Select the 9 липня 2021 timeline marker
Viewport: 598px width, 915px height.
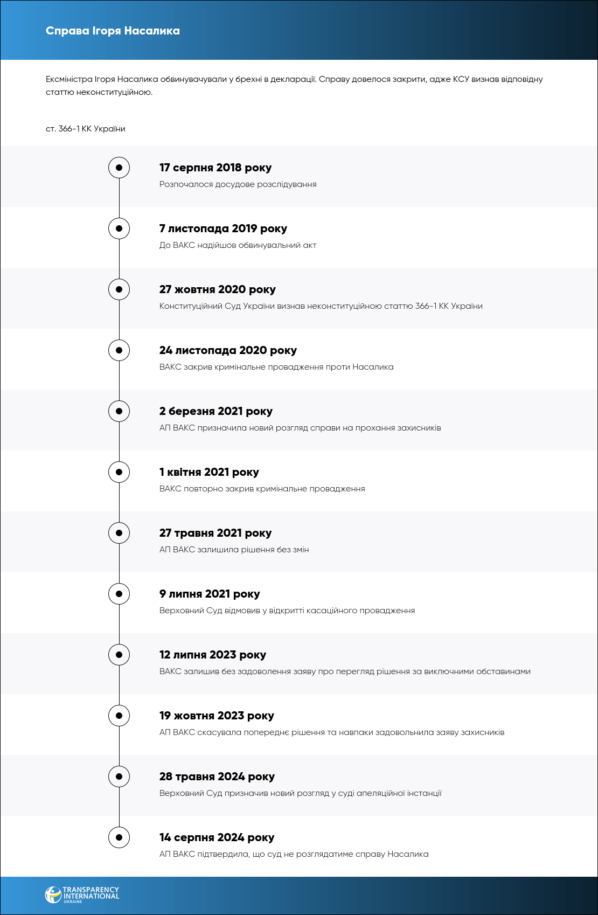pyautogui.click(x=119, y=594)
